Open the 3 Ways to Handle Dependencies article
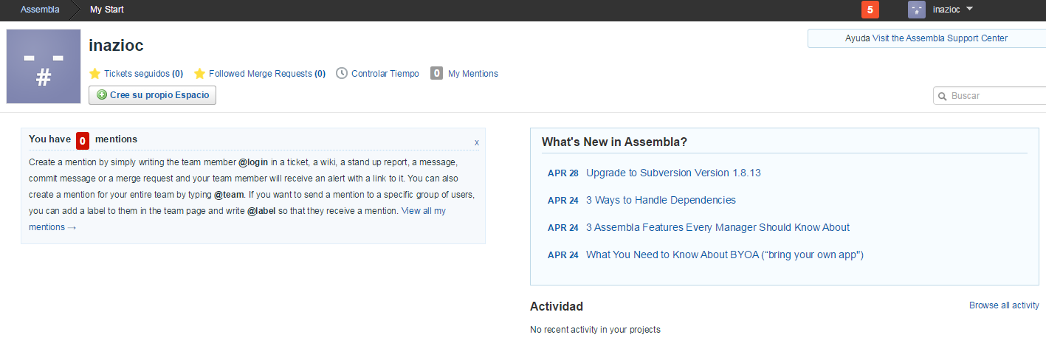1046x360 pixels. (661, 200)
